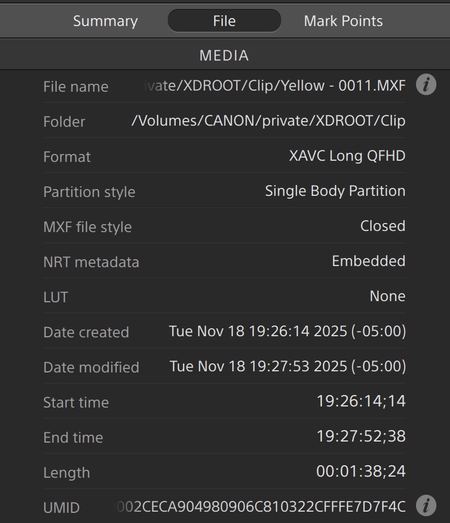
Task: Click the MXF file style Closed value
Action: coord(383,226)
